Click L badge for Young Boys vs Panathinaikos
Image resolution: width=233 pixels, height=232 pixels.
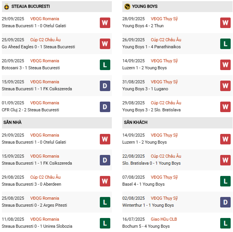(225, 44)
